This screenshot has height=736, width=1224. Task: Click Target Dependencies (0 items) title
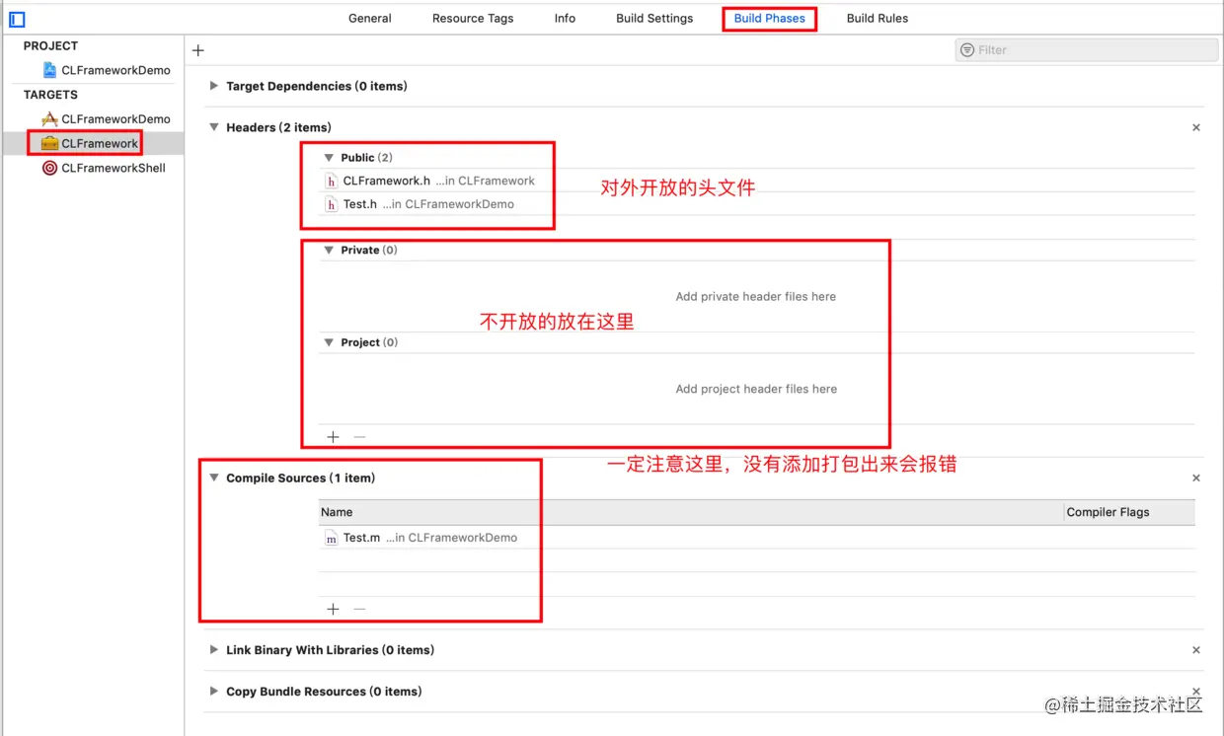(x=316, y=86)
